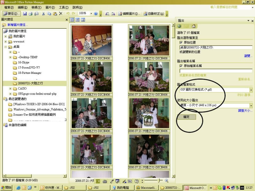255x191 pixels.
Task: Expand the wwwroot tree node
Action: point(5,42)
